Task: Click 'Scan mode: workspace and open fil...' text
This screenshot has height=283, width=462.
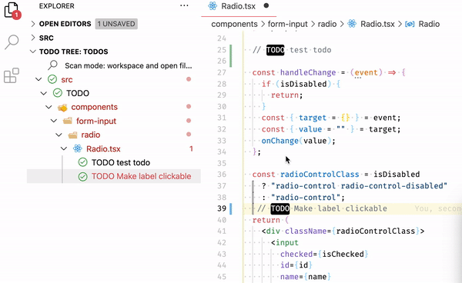Action: coord(129,65)
